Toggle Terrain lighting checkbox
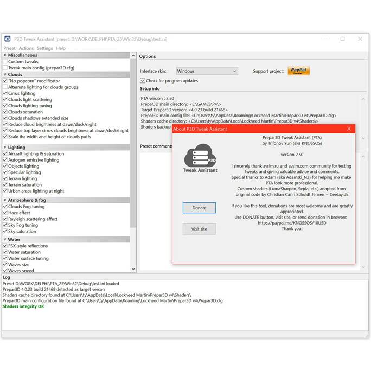Viewport: 371px width, 371px height. pos(5,178)
